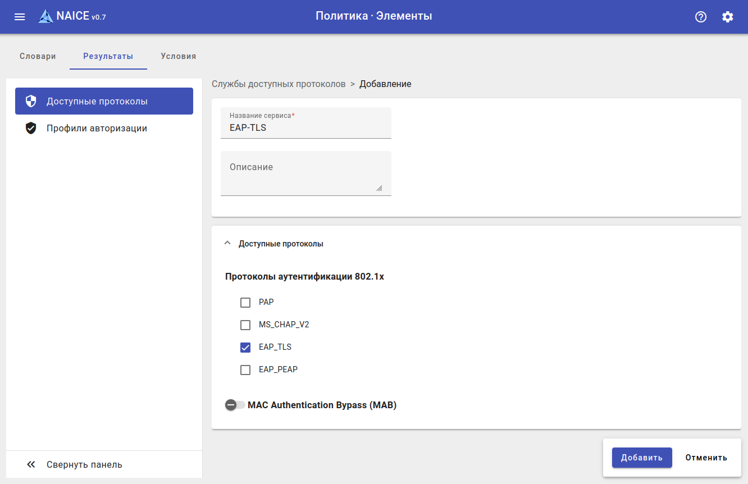Open the hamburger navigation menu
Screen dimensions: 748x484
pos(20,17)
